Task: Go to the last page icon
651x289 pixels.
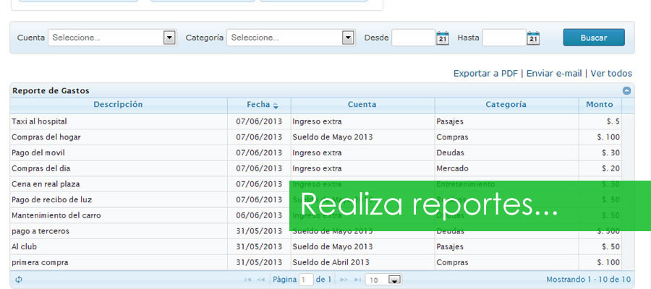Action: pos(357,280)
